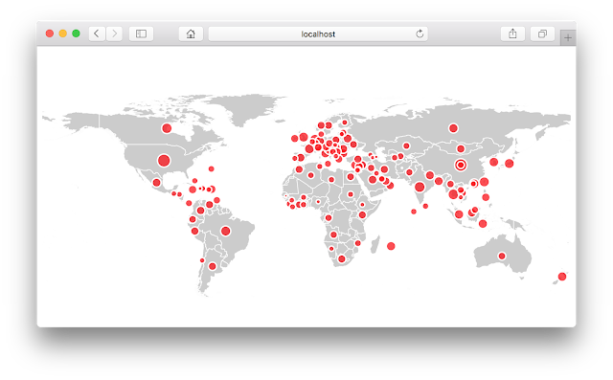This screenshot has height=380, width=613.
Task: Click the green fullscreen window button
Action: click(77, 34)
